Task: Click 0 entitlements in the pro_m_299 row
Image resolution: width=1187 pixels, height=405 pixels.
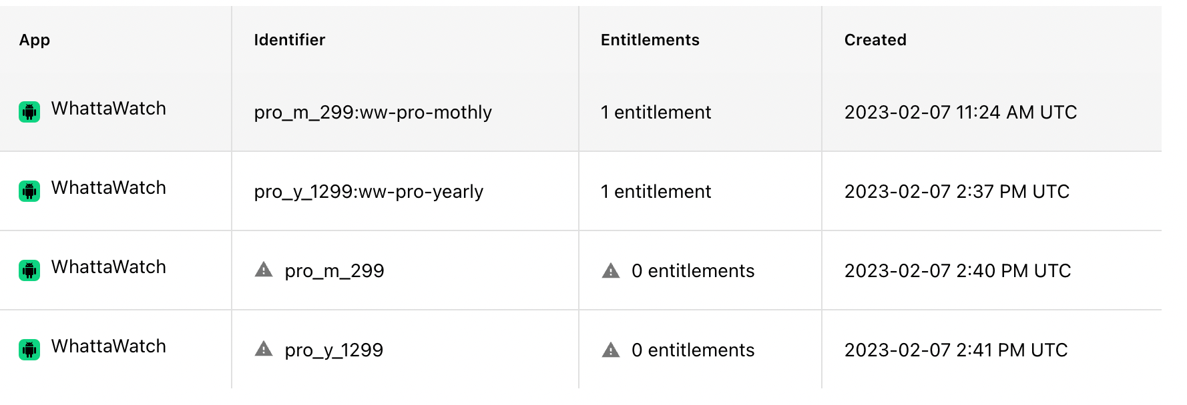Action: point(693,270)
